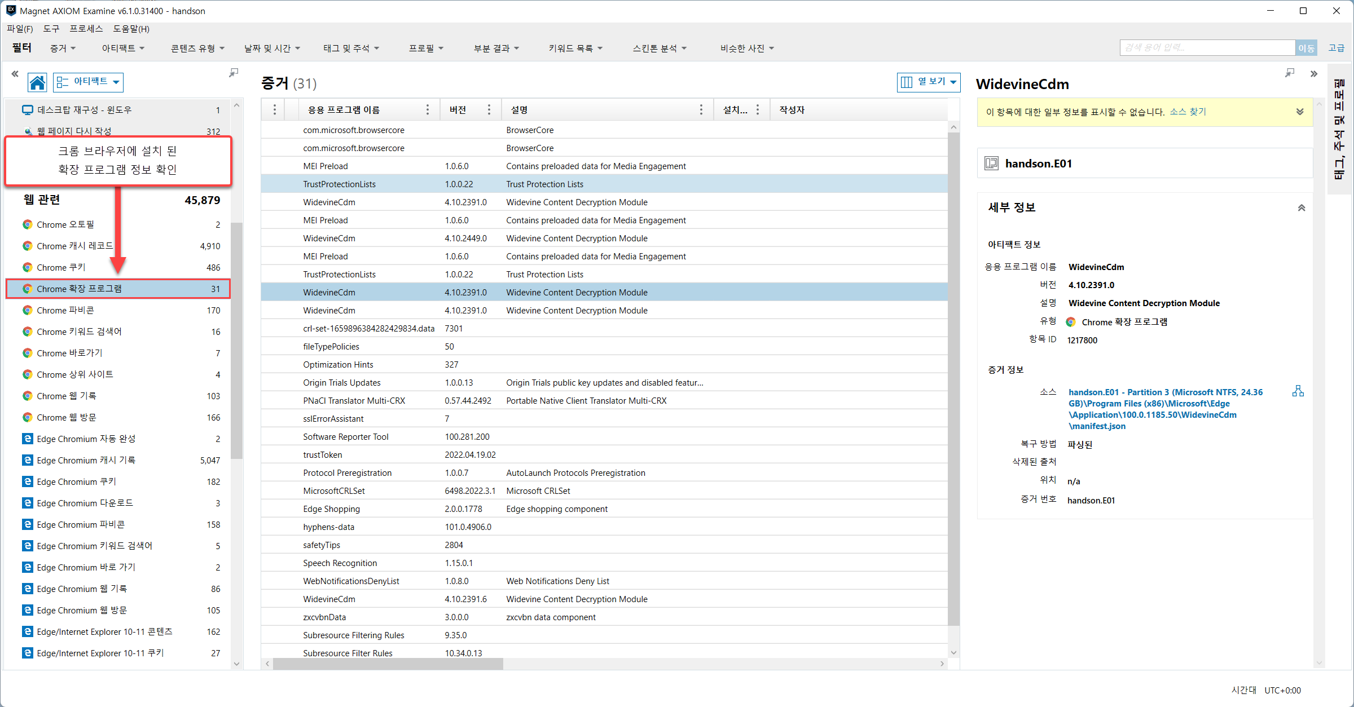The height and width of the screenshot is (707, 1354).
Task: Open the 날짜 및 시간 filter dropdown
Action: pyautogui.click(x=272, y=48)
